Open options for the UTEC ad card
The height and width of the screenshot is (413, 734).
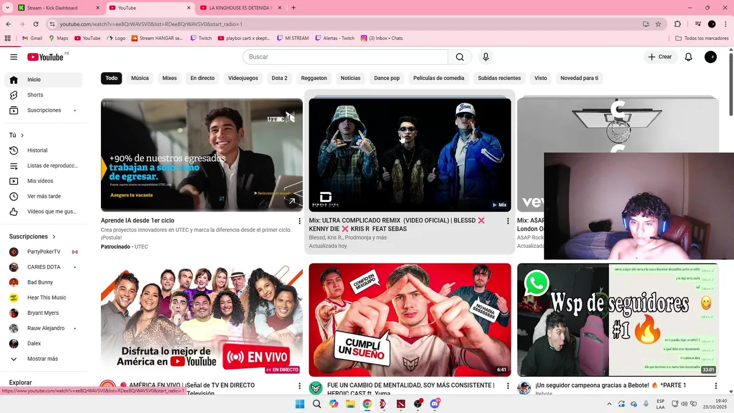coord(299,221)
